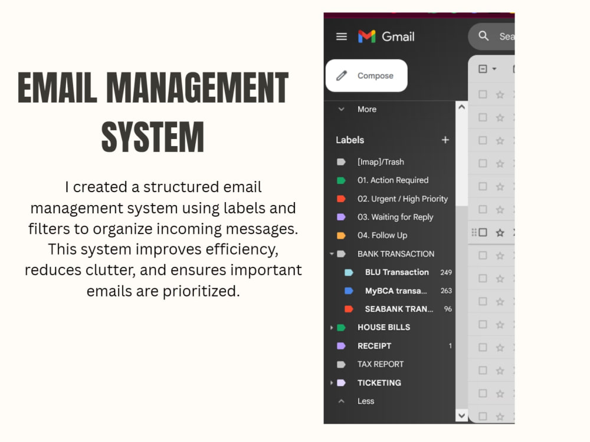Start a new email with Compose
The image size is (590, 442).
pos(366,75)
